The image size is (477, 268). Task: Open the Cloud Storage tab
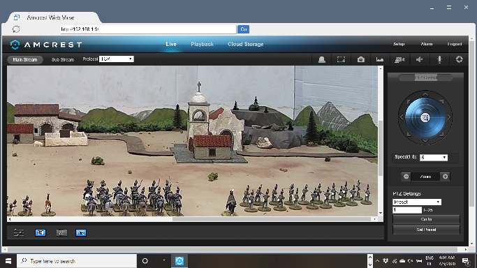click(246, 44)
